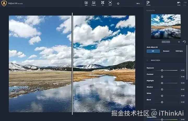Click the Shadow label

coord(150,87)
